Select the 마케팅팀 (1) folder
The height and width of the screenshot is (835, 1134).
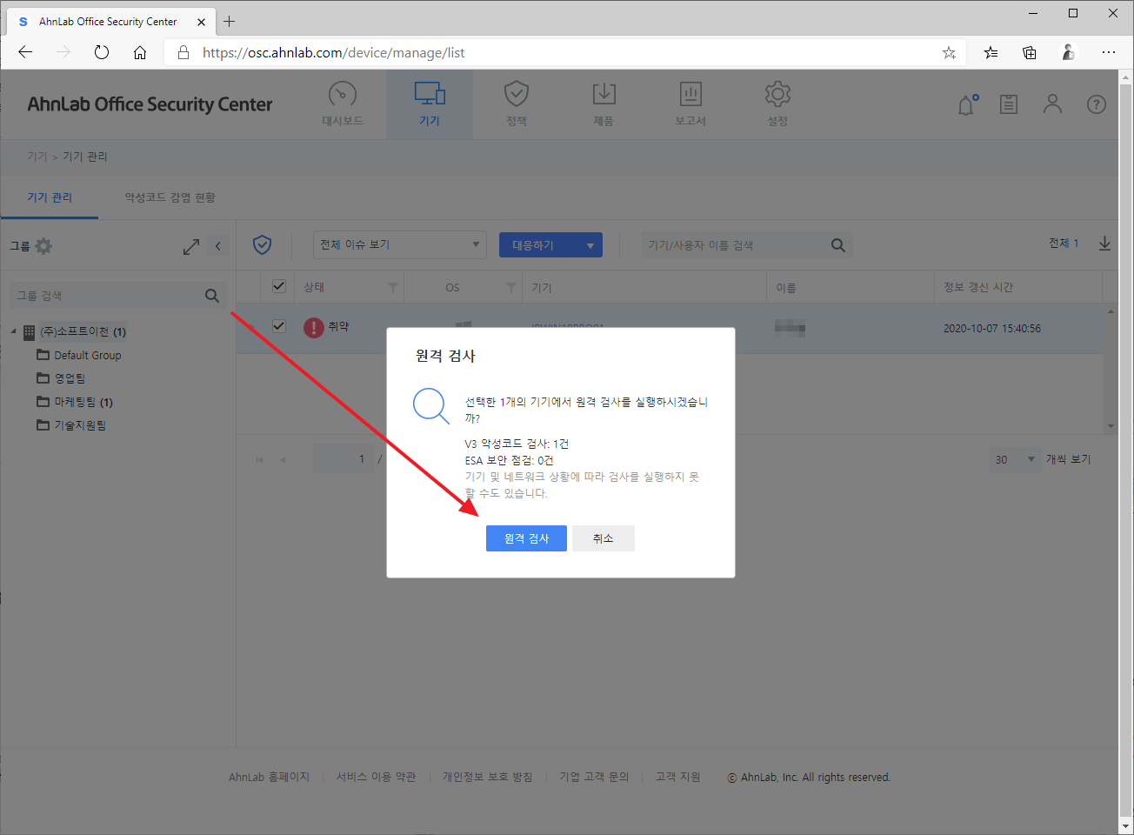pyautogui.click(x=75, y=402)
